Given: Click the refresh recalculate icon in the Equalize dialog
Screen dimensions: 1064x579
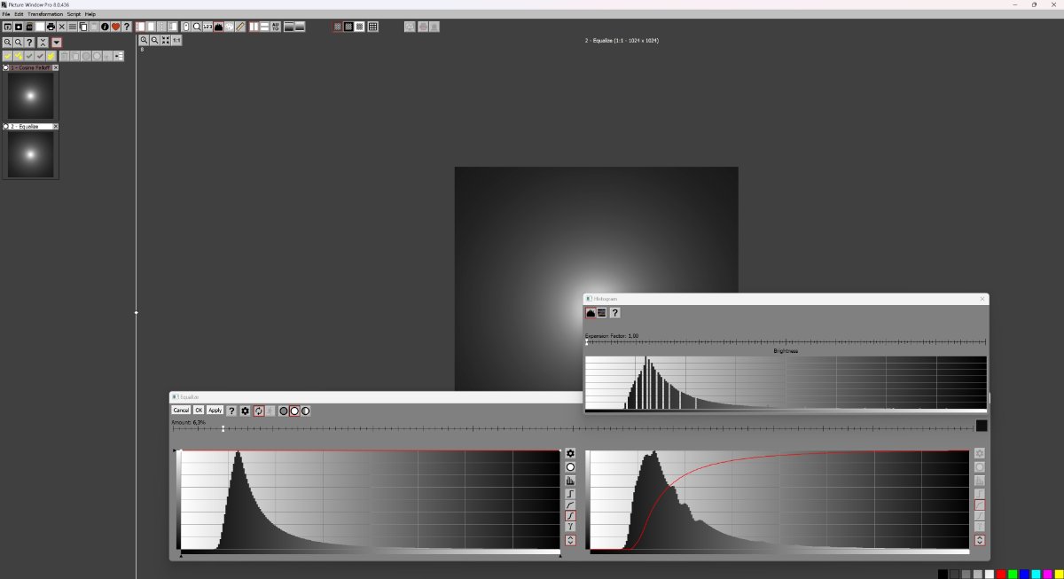Looking at the screenshot, I should 259,411.
